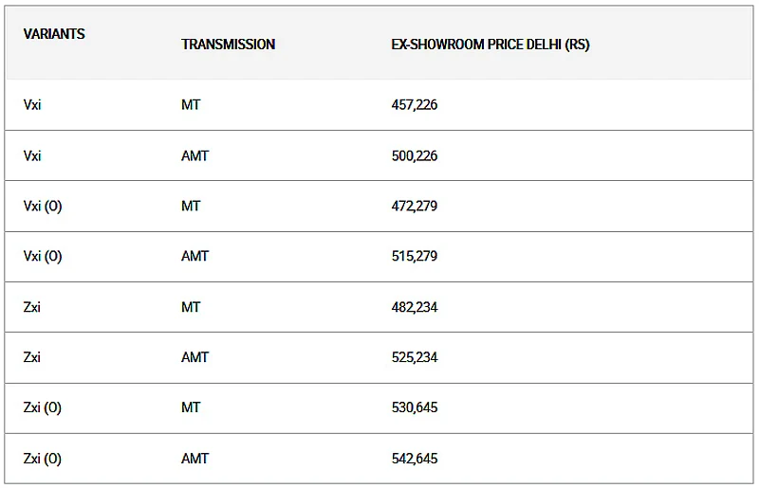Click the Vxi variant in the 457,226 row
760x488 pixels.
tap(32, 105)
